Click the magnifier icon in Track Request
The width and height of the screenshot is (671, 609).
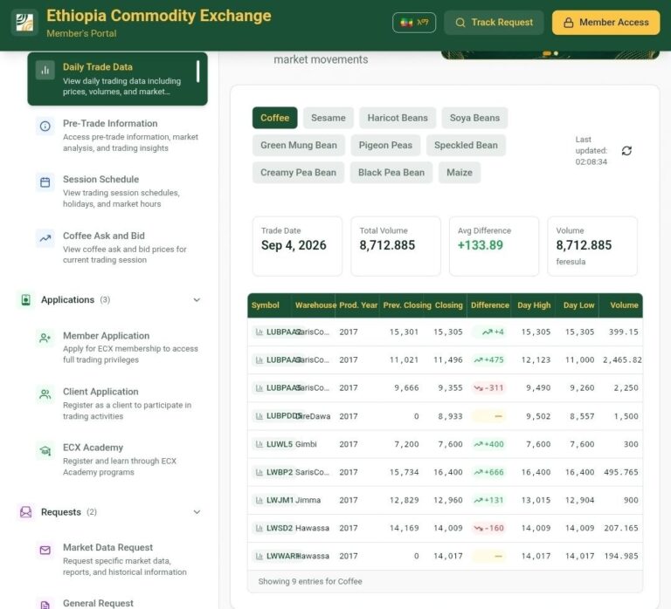[x=460, y=23]
